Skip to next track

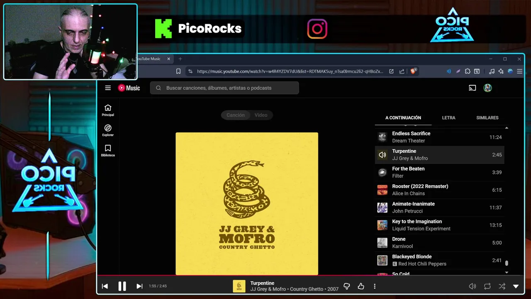tap(139, 286)
